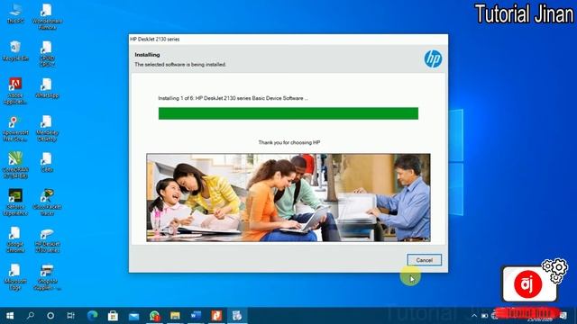Select the Shop for Supplies desktop shortcut
577x324 pixels.
[47, 277]
